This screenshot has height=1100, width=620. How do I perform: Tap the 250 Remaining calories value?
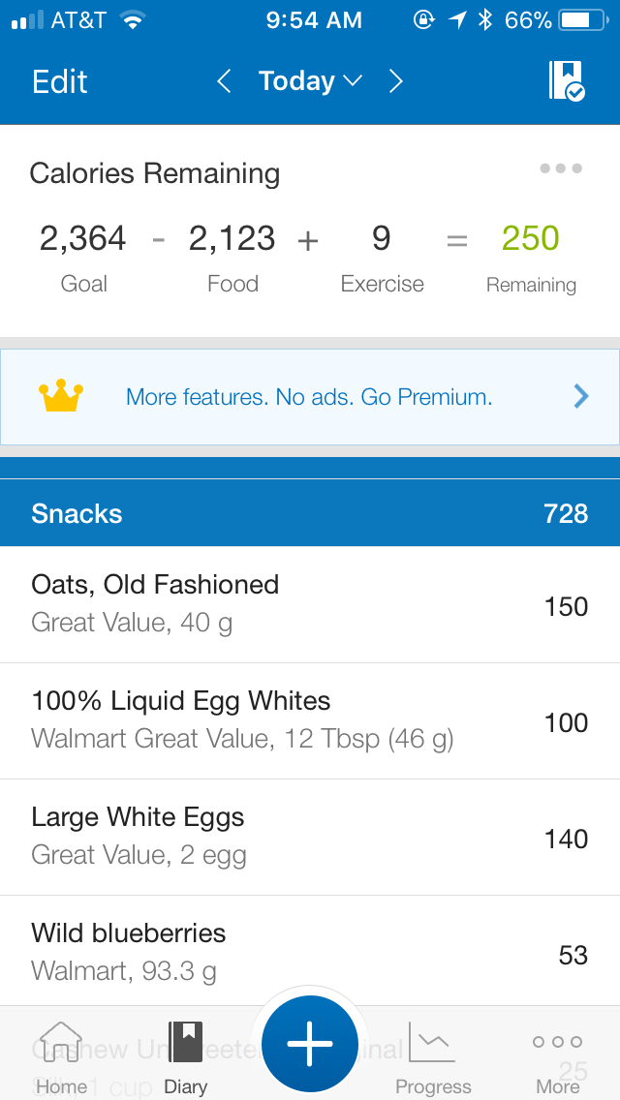tap(531, 239)
